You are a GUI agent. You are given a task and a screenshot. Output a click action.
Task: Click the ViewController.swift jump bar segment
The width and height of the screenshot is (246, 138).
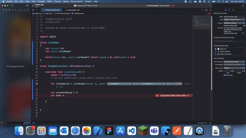(x=62, y=13)
